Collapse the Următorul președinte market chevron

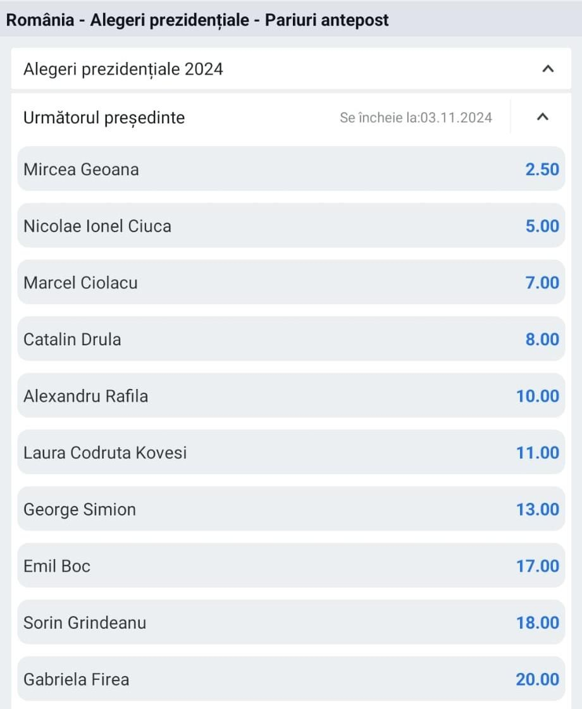[542, 117]
